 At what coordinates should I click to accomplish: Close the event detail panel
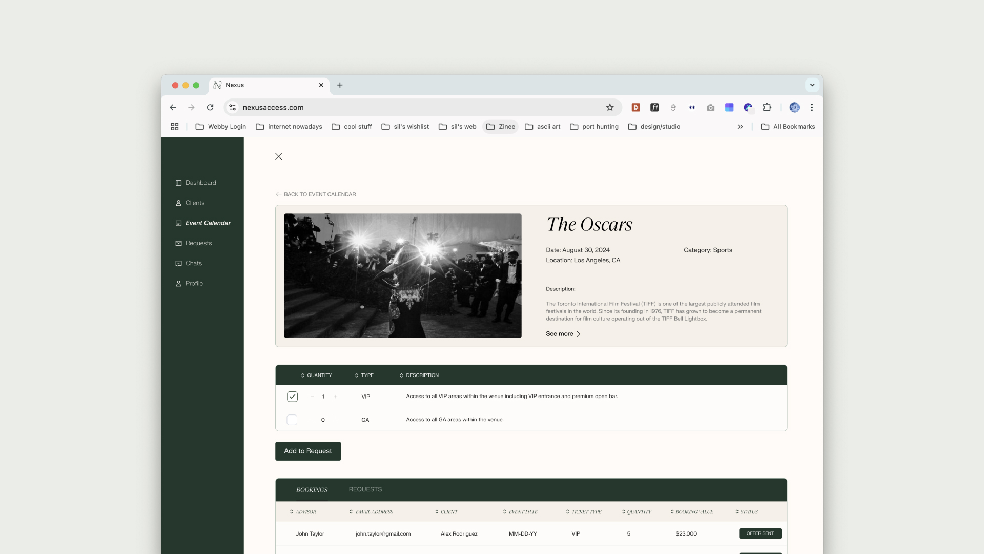279,156
